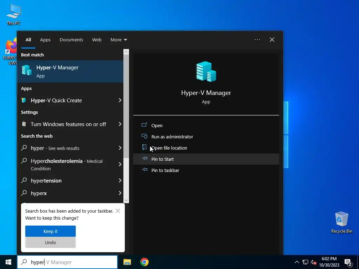Screen dimensions: 359x269
Task: Expand hypertension result arrow
Action: click(120, 180)
